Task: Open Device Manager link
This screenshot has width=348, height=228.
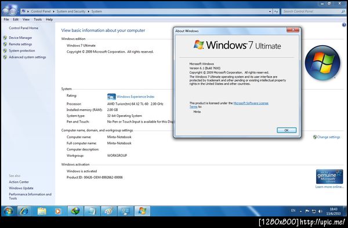Action: click(20, 38)
